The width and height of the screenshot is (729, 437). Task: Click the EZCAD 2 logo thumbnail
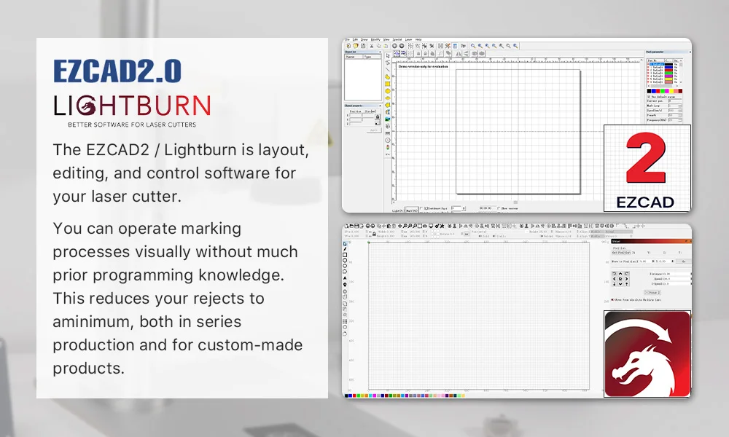point(647,168)
